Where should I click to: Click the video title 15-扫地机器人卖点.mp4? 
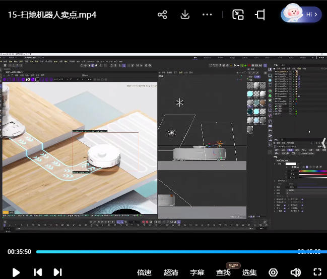pyautogui.click(x=52, y=15)
